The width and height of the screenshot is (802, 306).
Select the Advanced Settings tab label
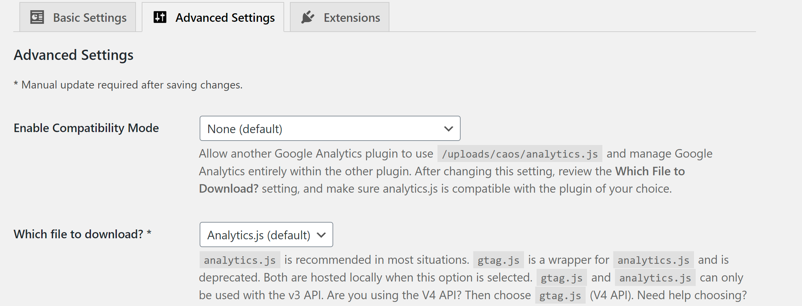coord(225,18)
